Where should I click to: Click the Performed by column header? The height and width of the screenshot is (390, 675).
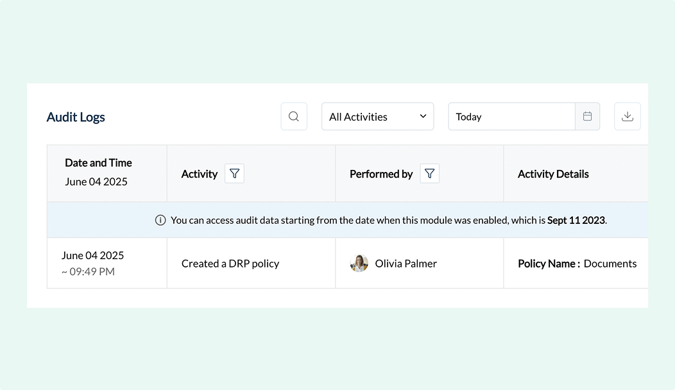pos(381,173)
